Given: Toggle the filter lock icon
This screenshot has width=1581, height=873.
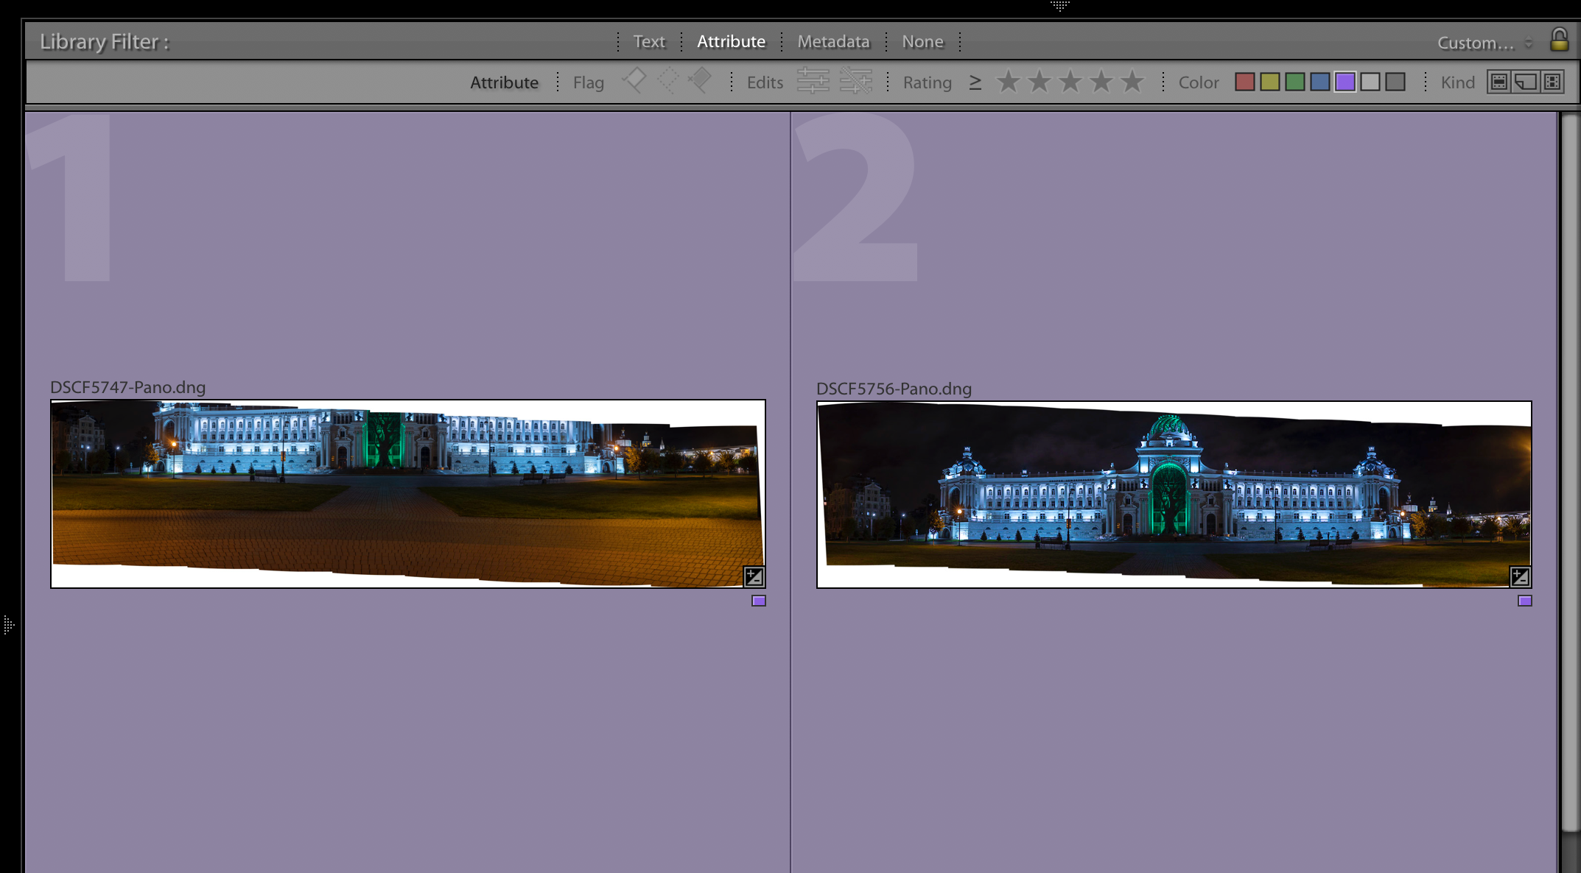Looking at the screenshot, I should 1559,40.
